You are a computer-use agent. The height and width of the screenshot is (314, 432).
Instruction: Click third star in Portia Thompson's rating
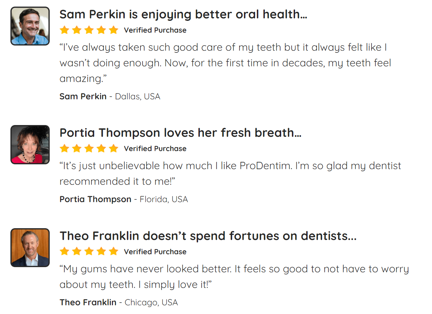coord(89,148)
